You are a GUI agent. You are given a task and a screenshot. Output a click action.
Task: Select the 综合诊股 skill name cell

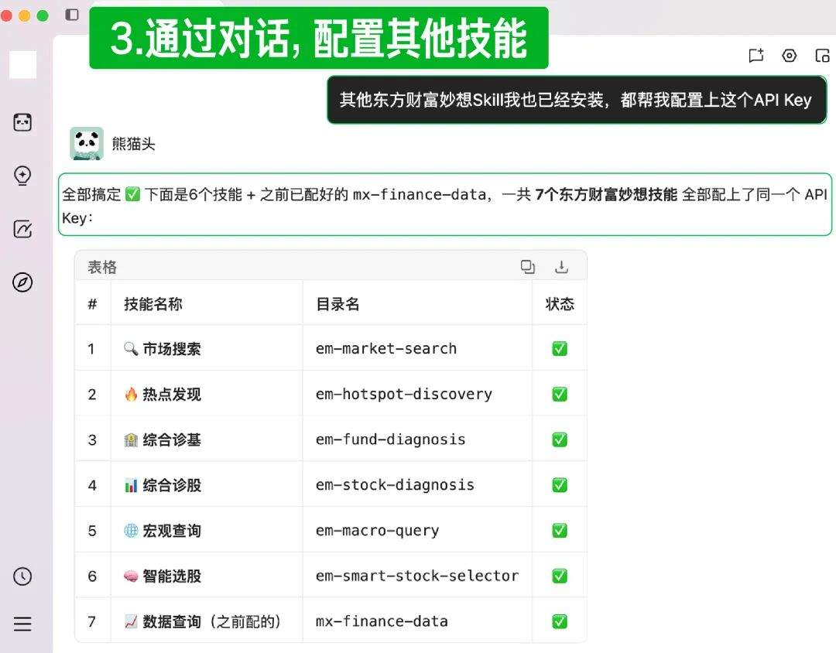[x=207, y=485]
